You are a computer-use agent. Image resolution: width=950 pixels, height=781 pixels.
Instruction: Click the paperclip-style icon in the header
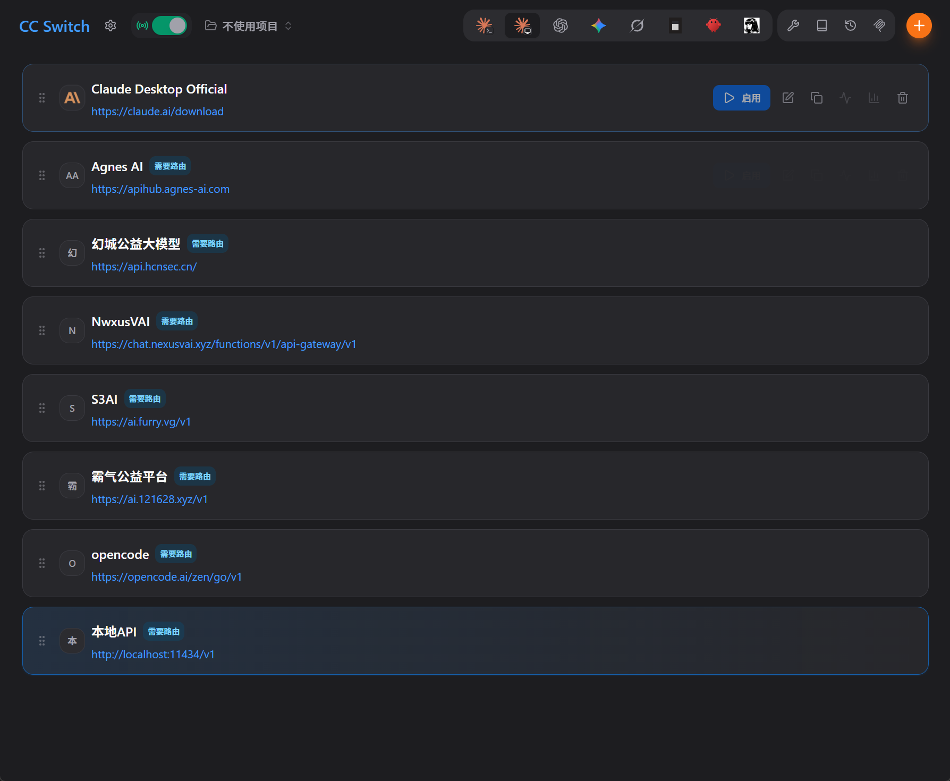point(879,26)
